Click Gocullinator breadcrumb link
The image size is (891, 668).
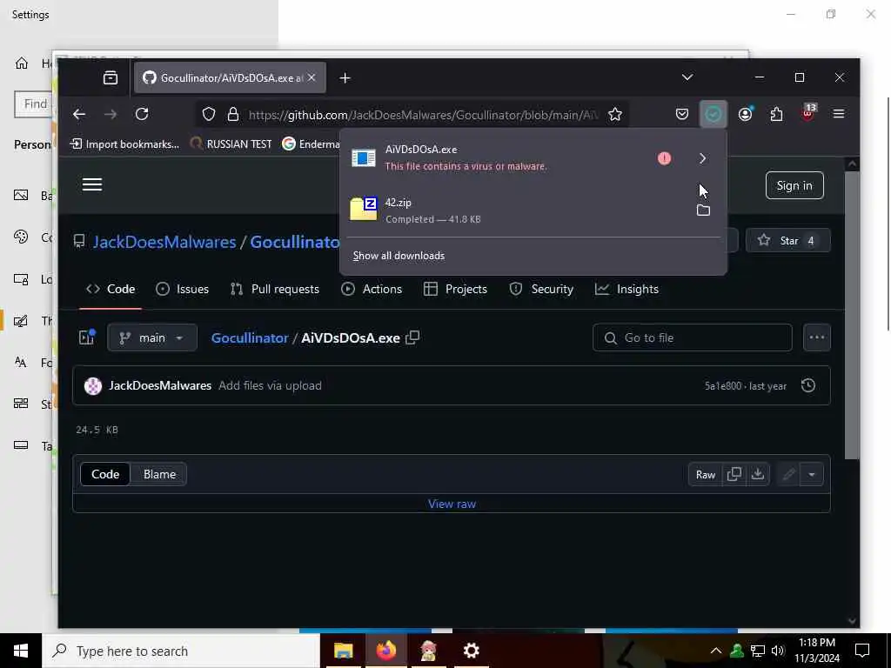250,338
